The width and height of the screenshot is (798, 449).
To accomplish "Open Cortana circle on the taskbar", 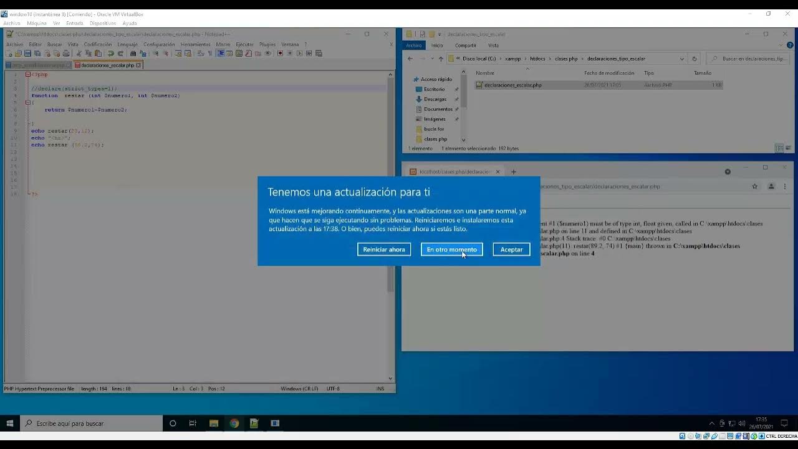I will tap(173, 423).
